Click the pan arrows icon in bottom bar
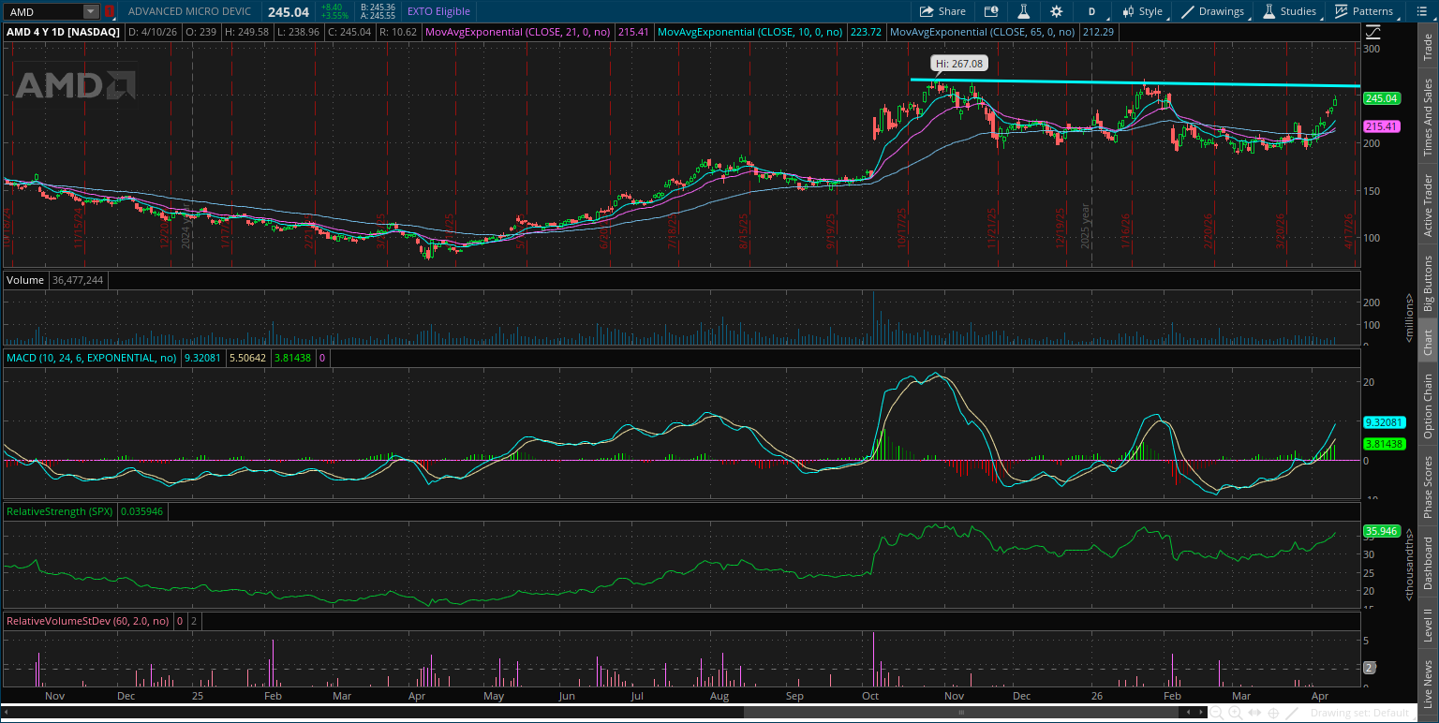 [1256, 713]
